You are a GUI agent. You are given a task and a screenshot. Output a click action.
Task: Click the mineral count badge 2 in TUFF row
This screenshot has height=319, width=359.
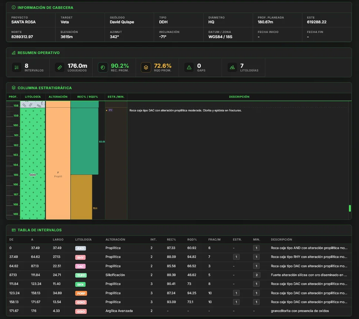[x=256, y=275]
